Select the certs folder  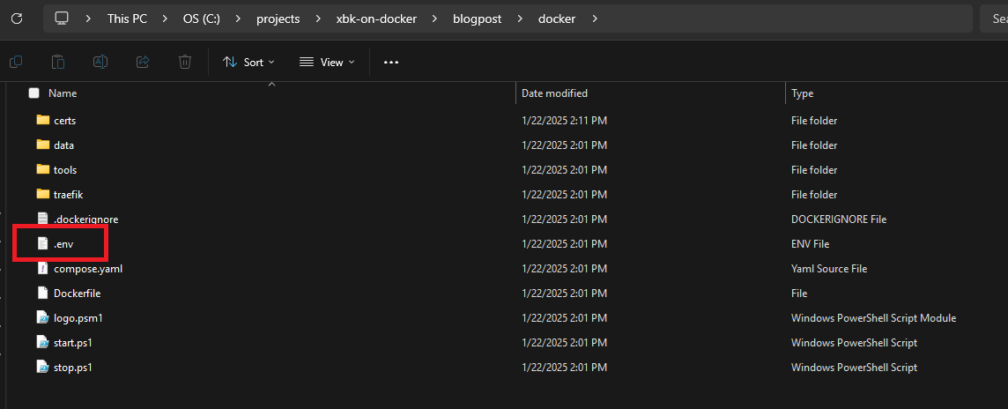tap(65, 120)
